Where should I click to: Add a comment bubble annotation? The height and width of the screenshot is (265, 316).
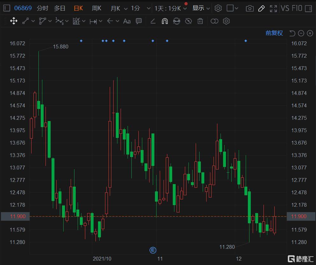click(139, 21)
